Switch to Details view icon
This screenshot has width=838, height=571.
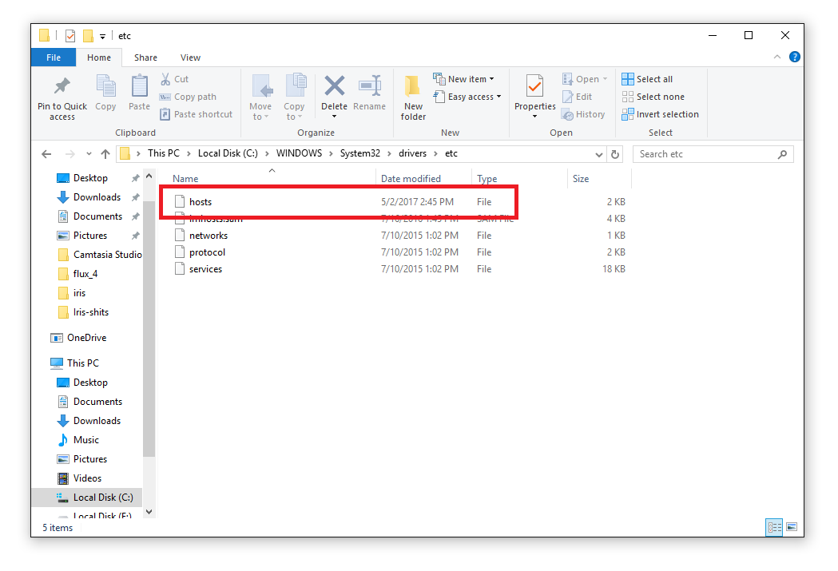(774, 527)
